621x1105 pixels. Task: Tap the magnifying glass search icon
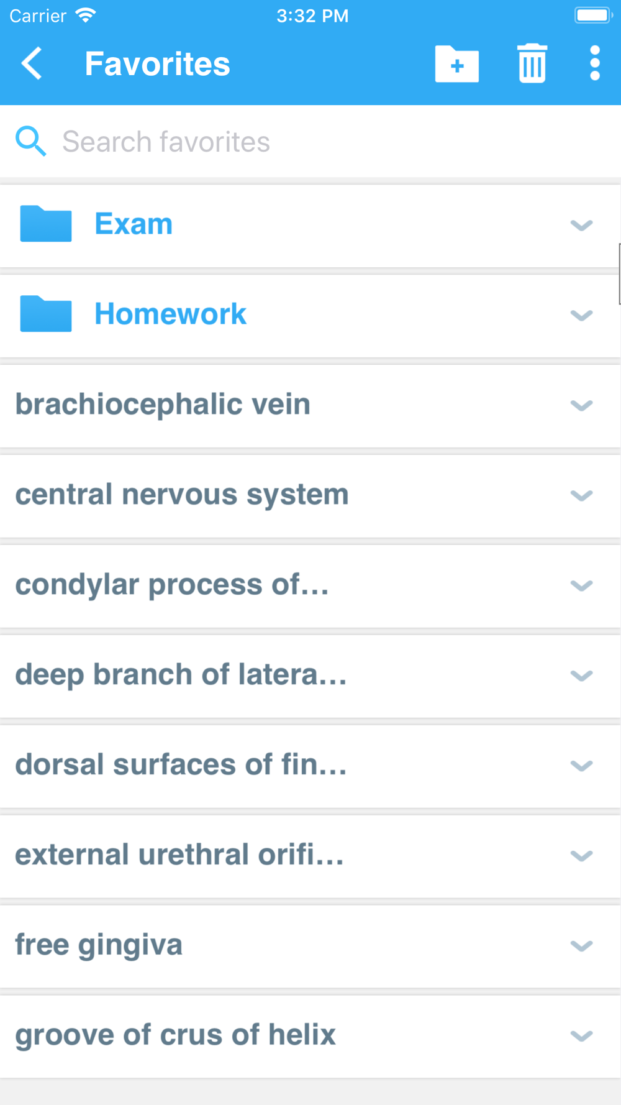pyautogui.click(x=30, y=141)
